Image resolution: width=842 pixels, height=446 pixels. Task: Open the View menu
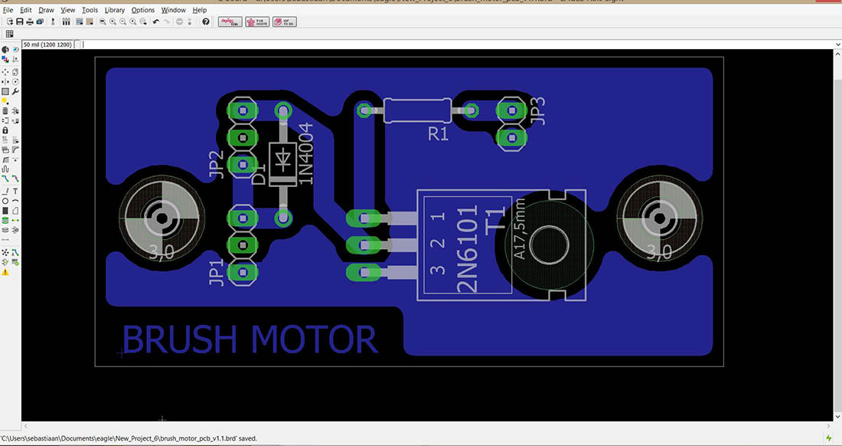(x=68, y=10)
